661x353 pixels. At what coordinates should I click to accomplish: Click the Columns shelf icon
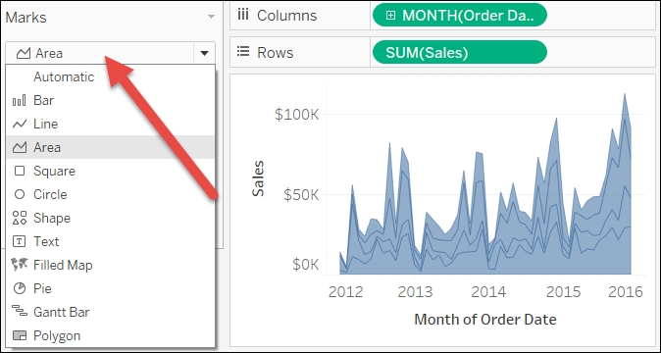pyautogui.click(x=242, y=15)
